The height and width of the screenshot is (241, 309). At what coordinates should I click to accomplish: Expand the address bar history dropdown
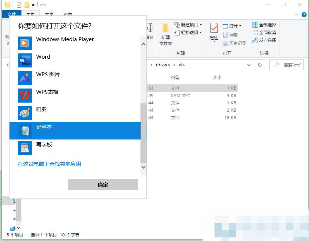coord(249,65)
